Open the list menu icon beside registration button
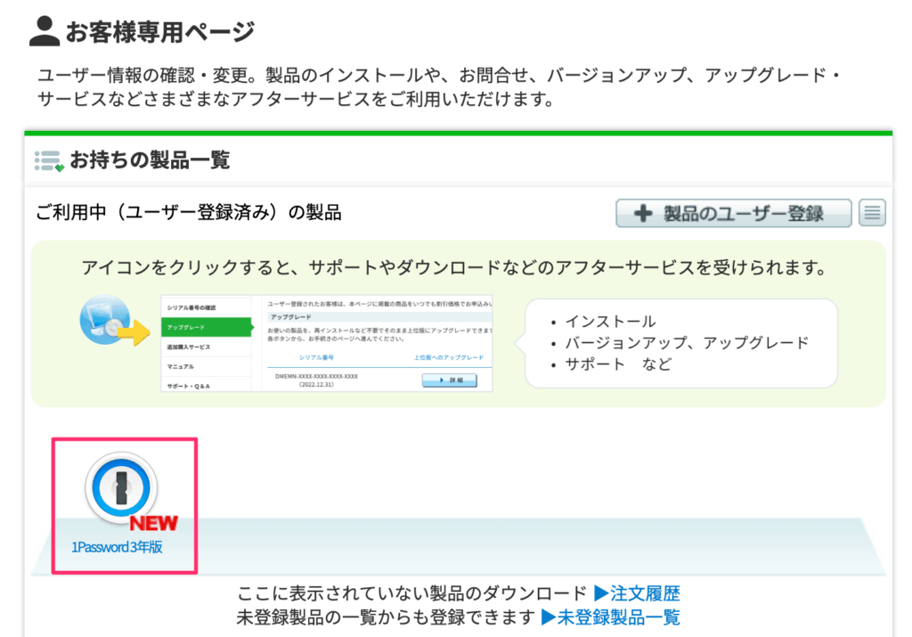The image size is (912, 637). pyautogui.click(x=872, y=214)
